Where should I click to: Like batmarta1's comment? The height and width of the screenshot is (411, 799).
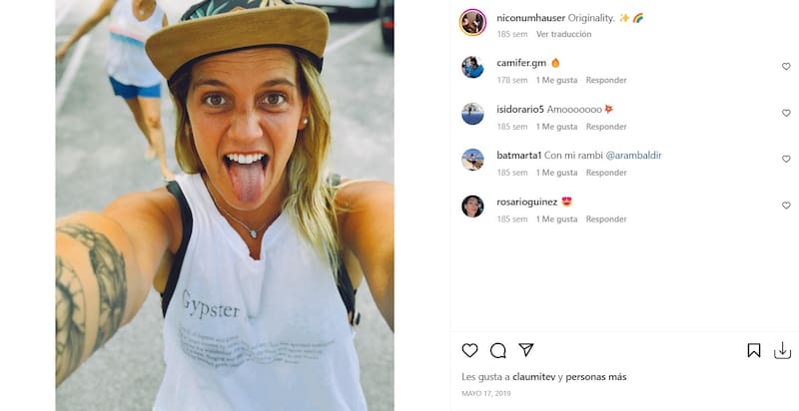click(x=786, y=160)
